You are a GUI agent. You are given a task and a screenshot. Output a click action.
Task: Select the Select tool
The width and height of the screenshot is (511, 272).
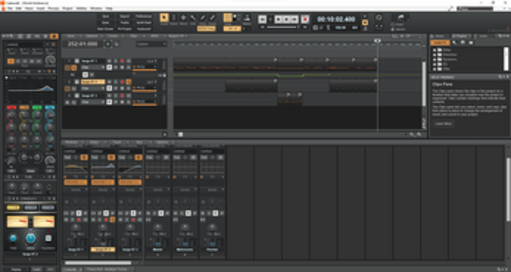click(174, 18)
